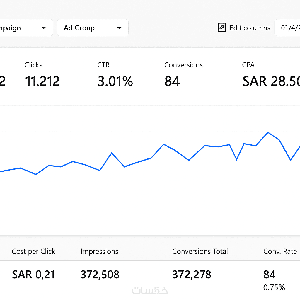Click the SAR 0,21 cost cell
Viewport: 300px width, 300px height.
pyautogui.click(x=33, y=275)
